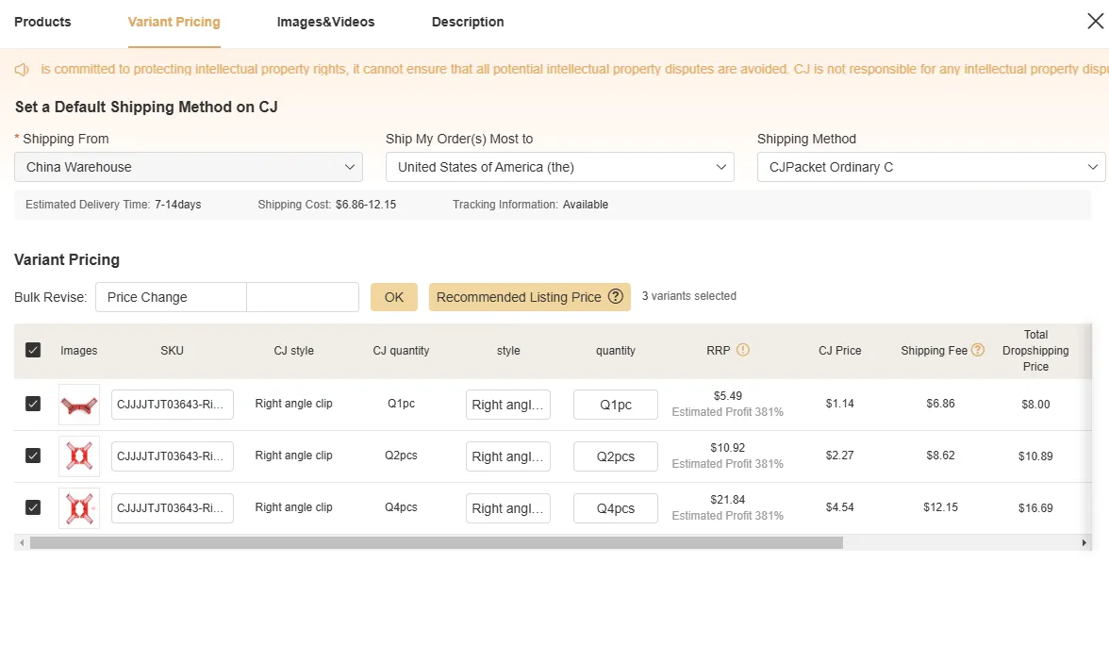Screen dimensions: 1109x663
Task: Switch to the Images&Videos tab
Action: (x=325, y=22)
